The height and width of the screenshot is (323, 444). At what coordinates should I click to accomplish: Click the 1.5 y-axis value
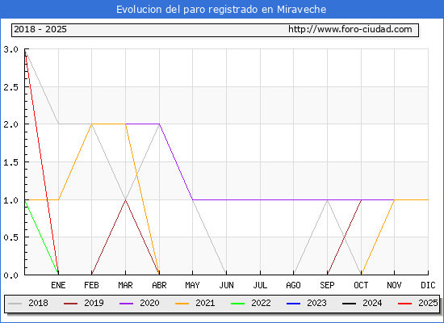coord(10,162)
